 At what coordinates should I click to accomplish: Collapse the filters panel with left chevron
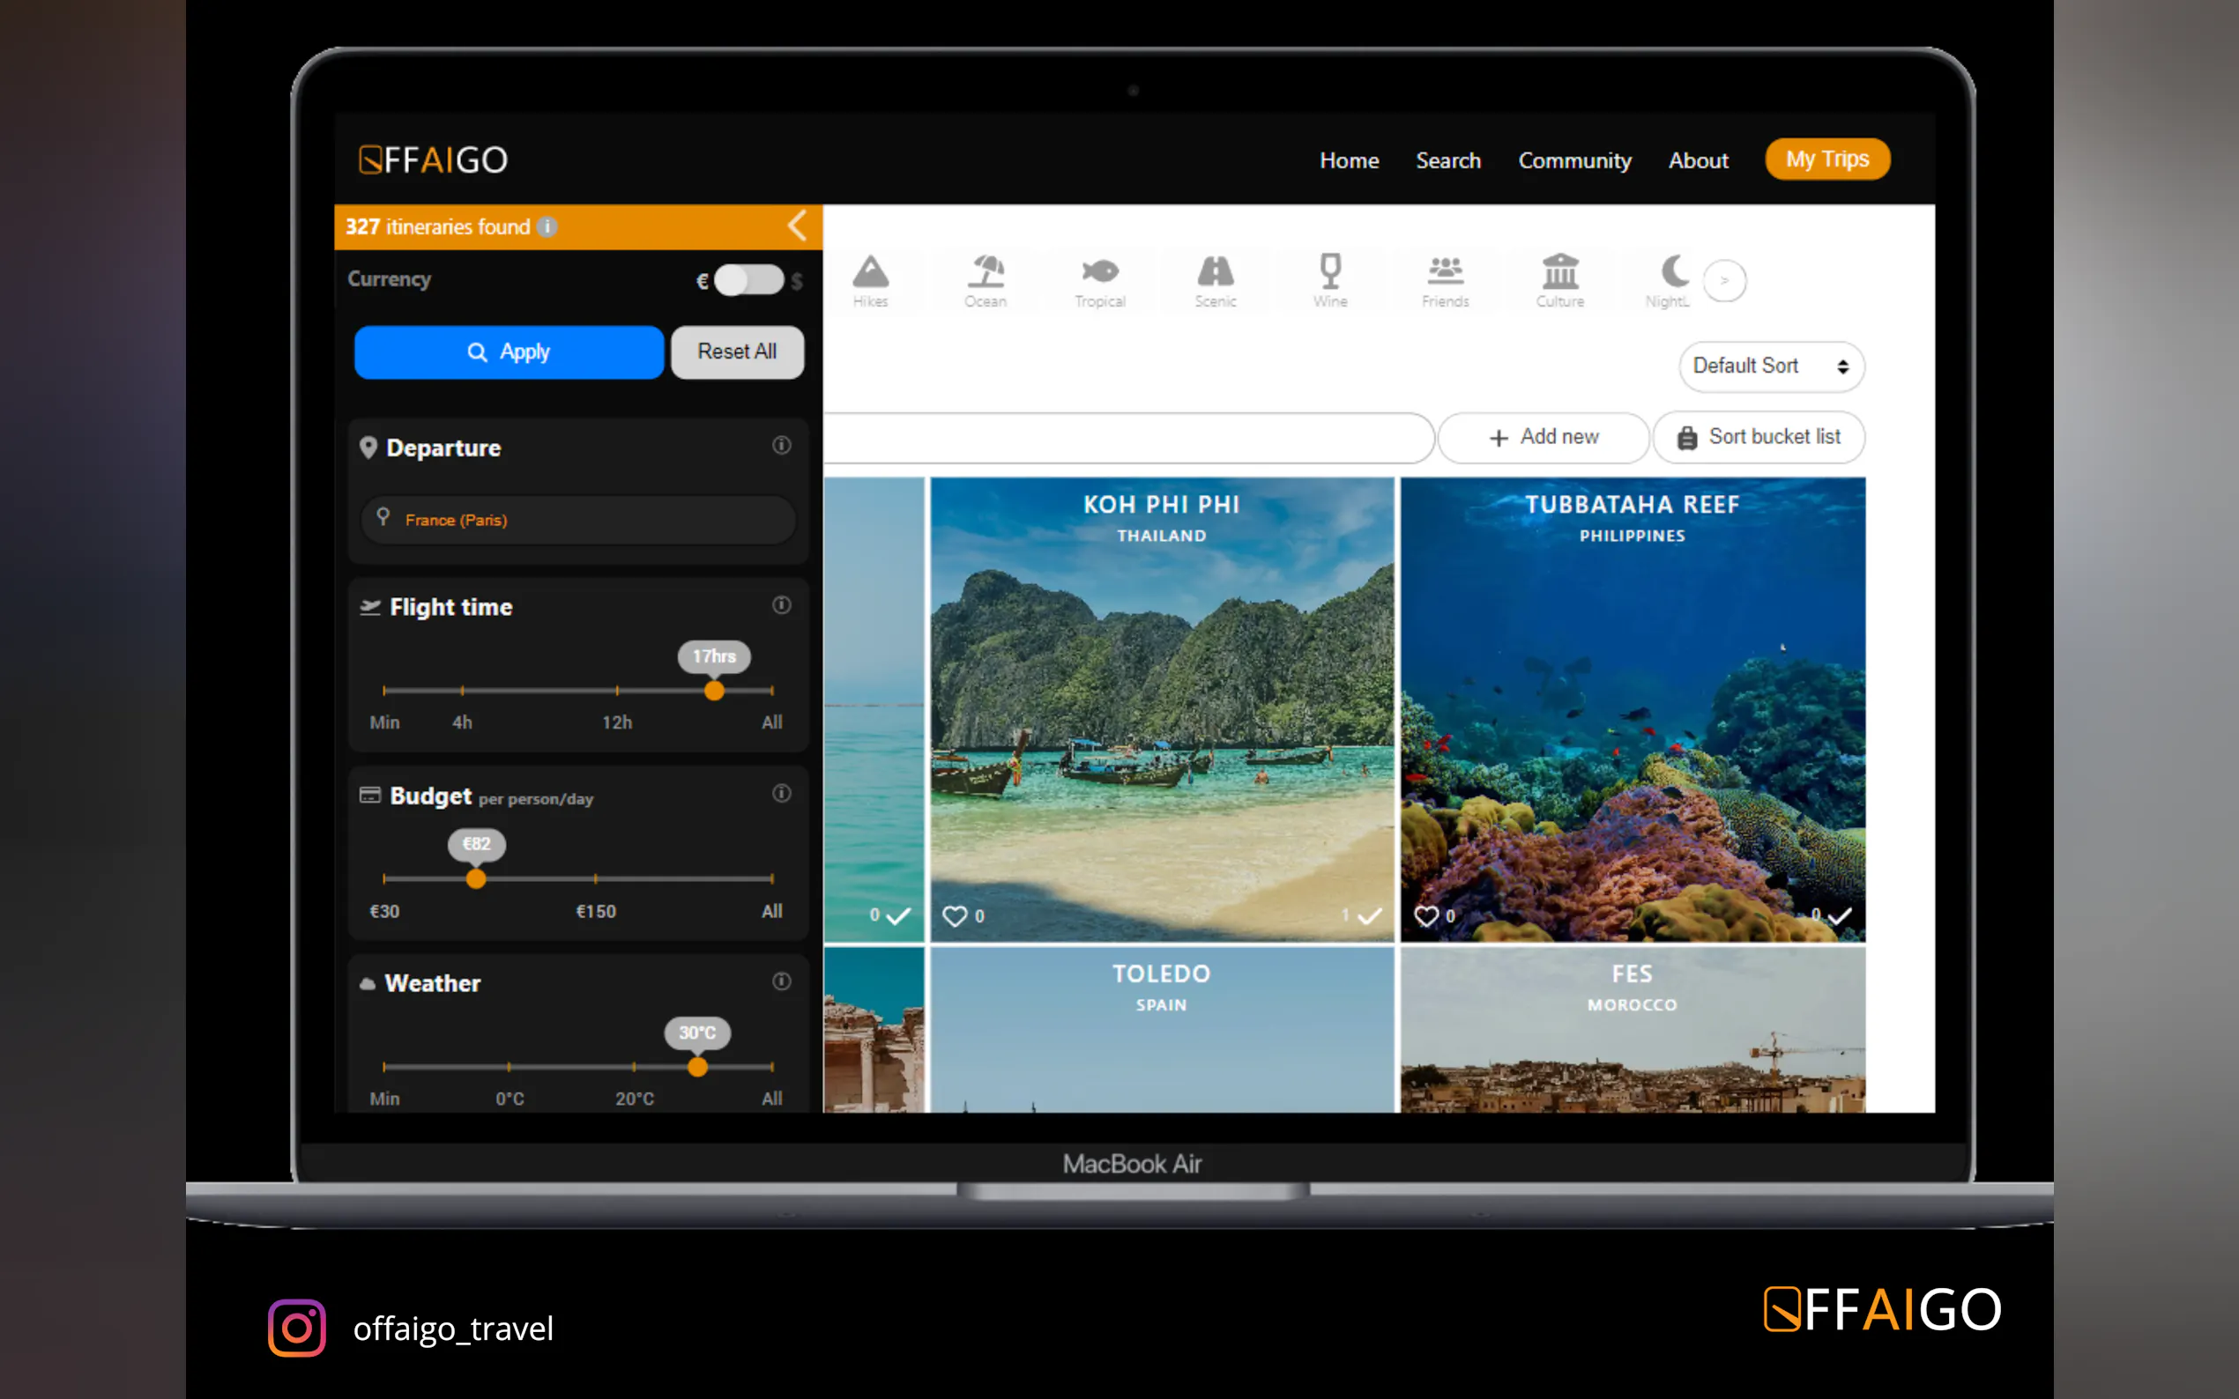click(797, 226)
